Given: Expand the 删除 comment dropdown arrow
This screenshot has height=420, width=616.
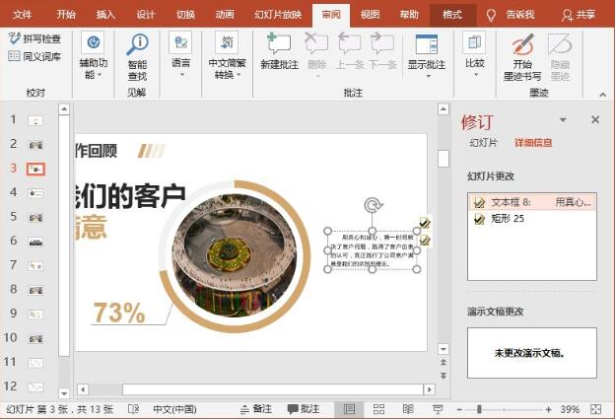Looking at the screenshot, I should click(x=318, y=76).
